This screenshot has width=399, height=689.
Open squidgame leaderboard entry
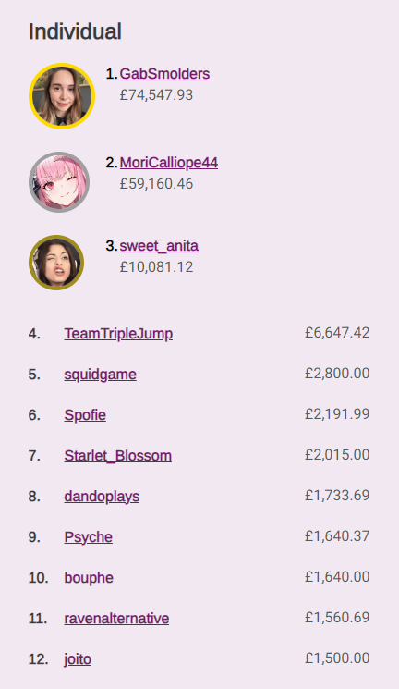pos(100,375)
